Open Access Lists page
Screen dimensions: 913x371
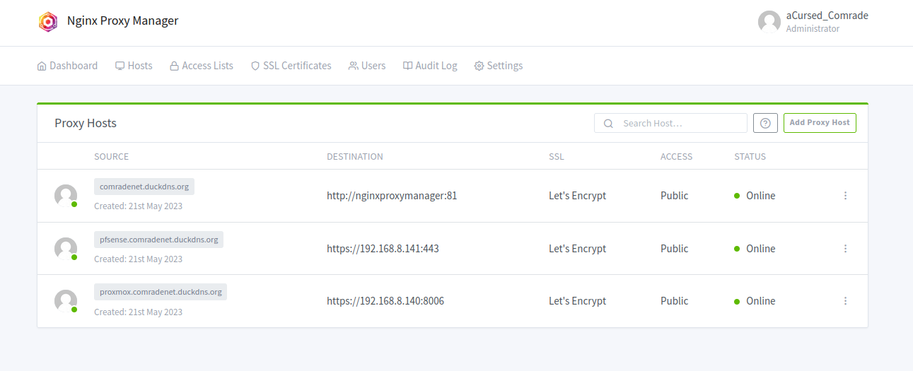(x=202, y=66)
